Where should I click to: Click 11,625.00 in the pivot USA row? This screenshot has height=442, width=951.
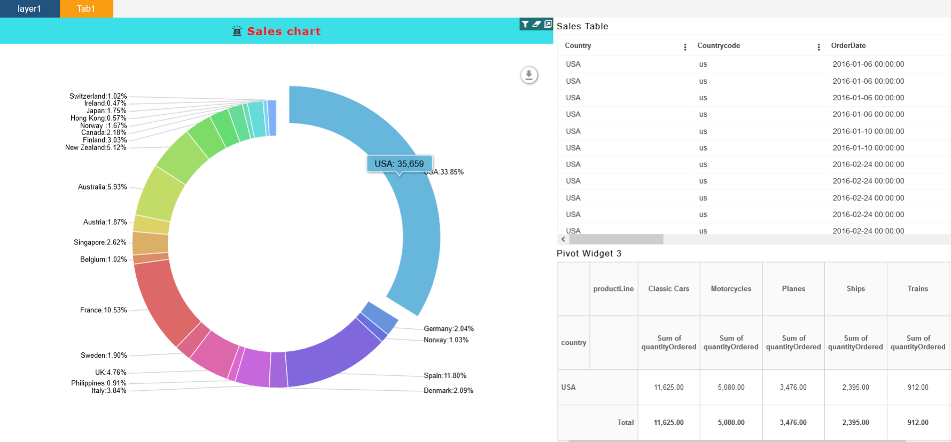[x=669, y=388]
